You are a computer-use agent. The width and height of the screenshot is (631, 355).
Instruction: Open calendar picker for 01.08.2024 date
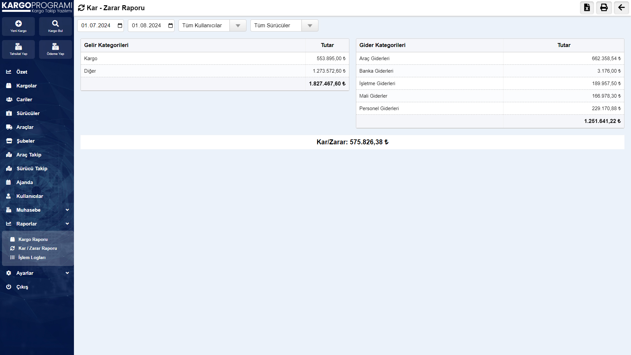tap(171, 26)
